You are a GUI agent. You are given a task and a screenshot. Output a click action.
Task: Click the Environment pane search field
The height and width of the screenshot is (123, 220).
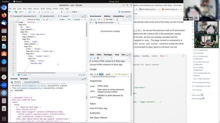[x=124, y=23]
